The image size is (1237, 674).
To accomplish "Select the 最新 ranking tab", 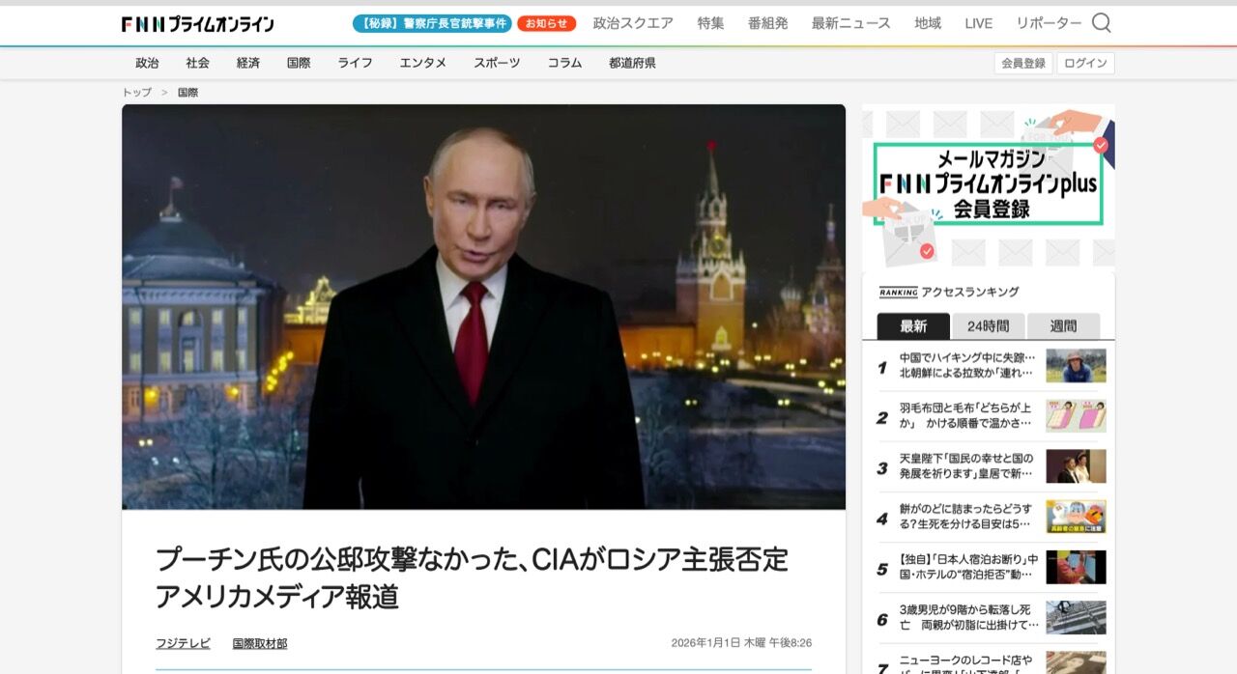I will tap(913, 326).
